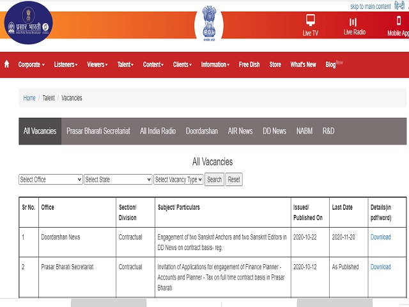This screenshot has height=307, width=409.
Task: Click Vacancies in the breadcrumb
Action: coord(72,98)
